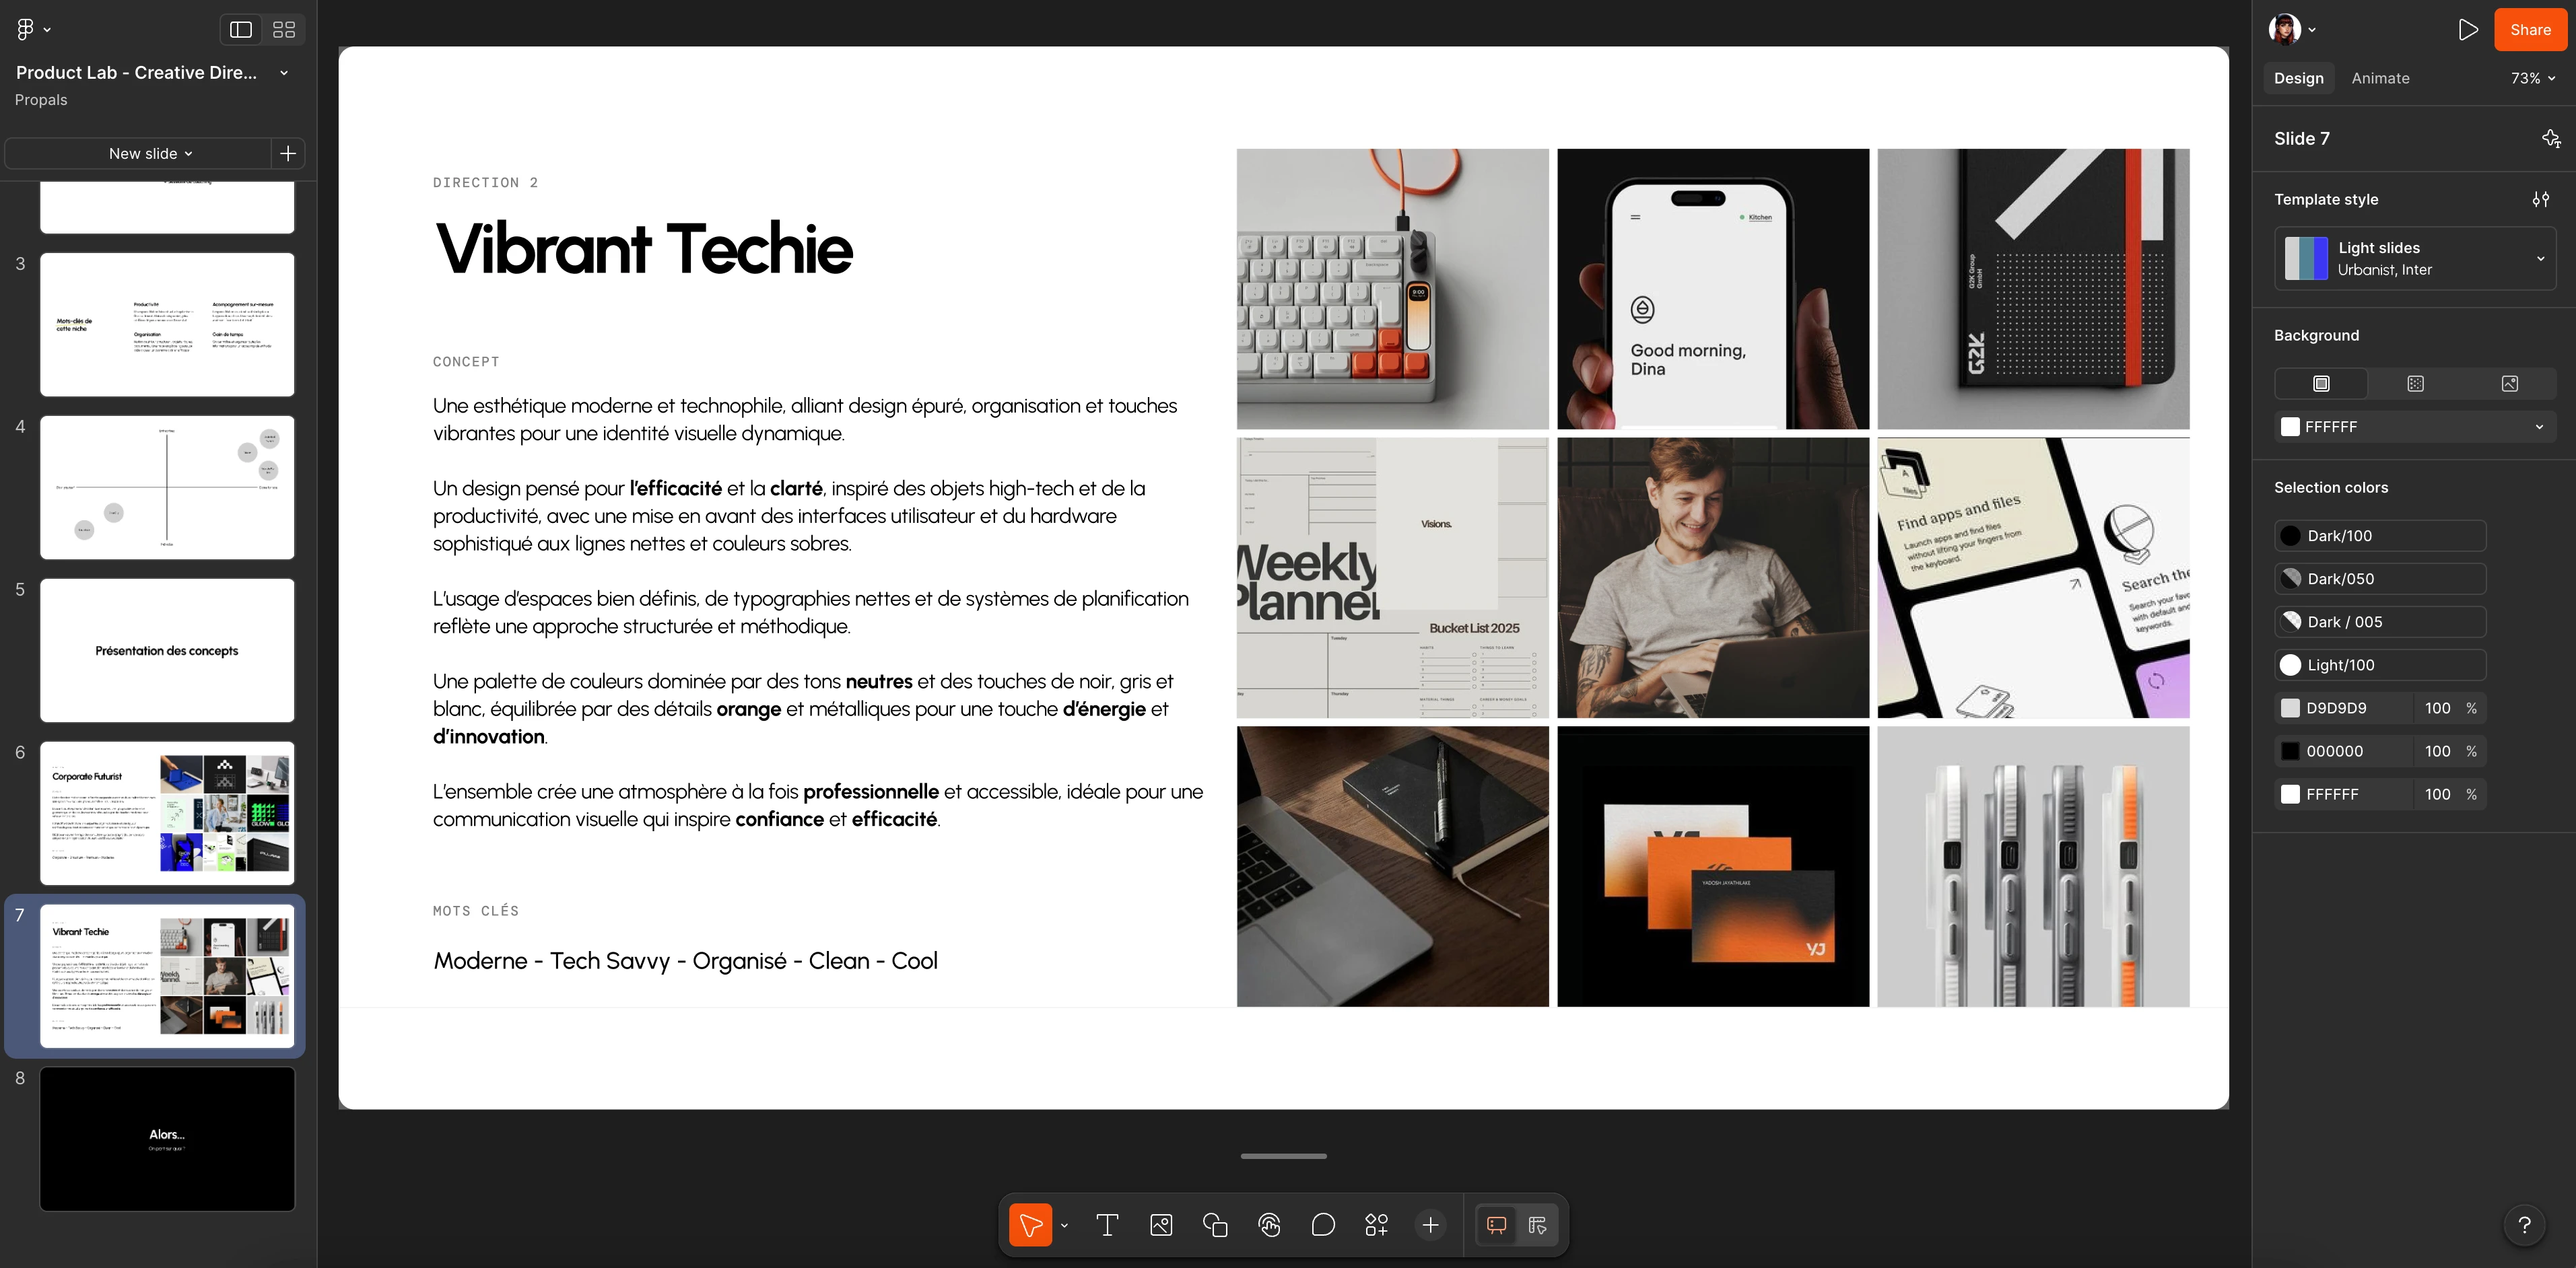This screenshot has width=2576, height=1268.
Task: Expand the Light slides template style dropdown
Action: pos(2415,259)
